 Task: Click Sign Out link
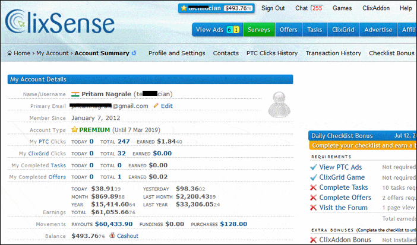pos(273,8)
